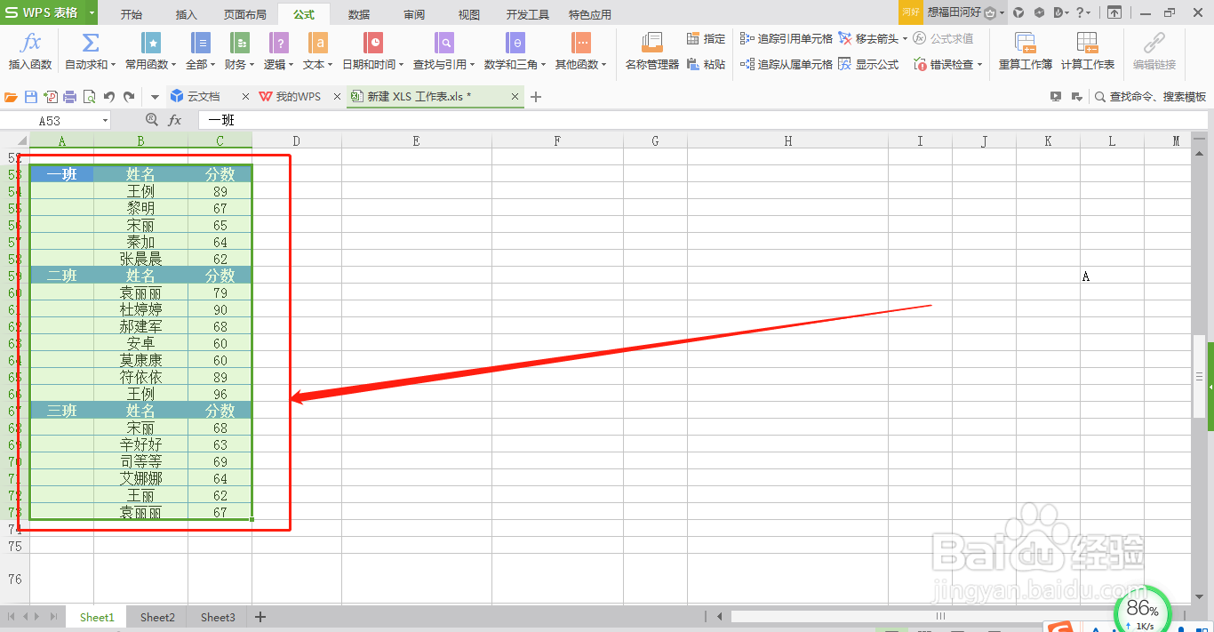Switch to the 数据 ribbon tab
This screenshot has width=1214, height=632.
(359, 14)
